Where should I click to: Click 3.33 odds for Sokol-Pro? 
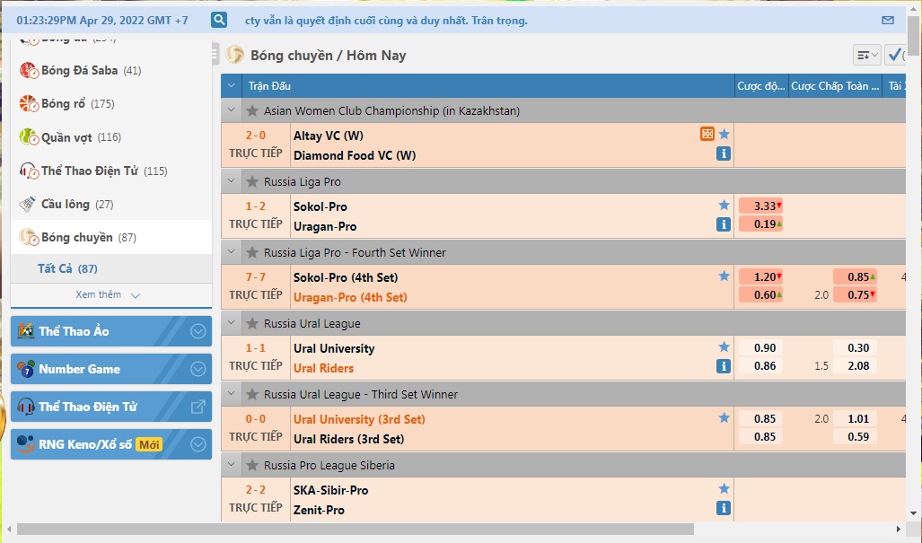pyautogui.click(x=760, y=206)
